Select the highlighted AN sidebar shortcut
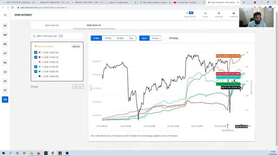 5,99
